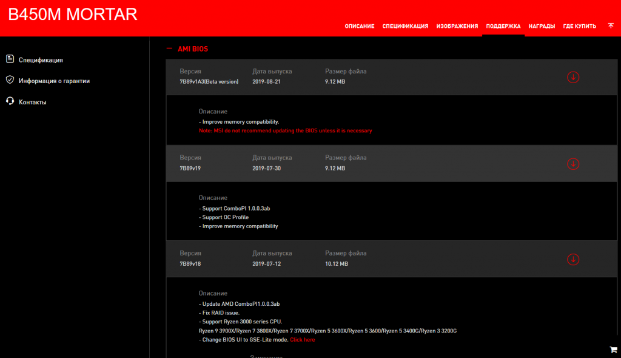This screenshot has height=358, width=621.
Task: Open the ОПИСАНИЕ tab
Action: tap(359, 26)
